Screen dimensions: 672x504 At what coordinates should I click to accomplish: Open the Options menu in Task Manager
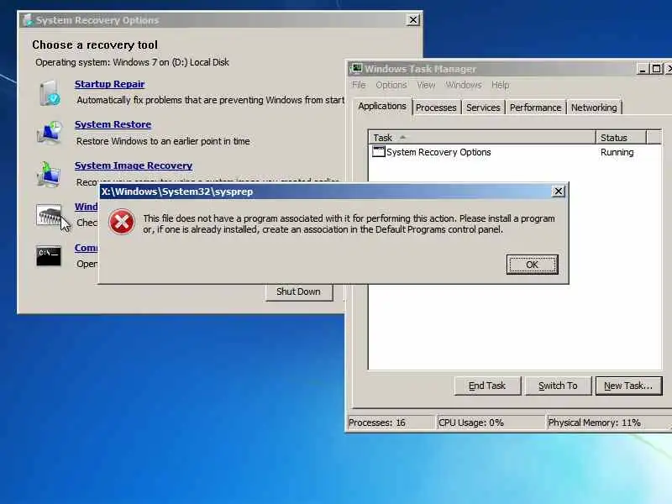point(391,85)
